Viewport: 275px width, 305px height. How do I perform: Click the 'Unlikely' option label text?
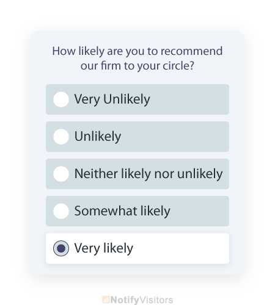click(x=98, y=137)
